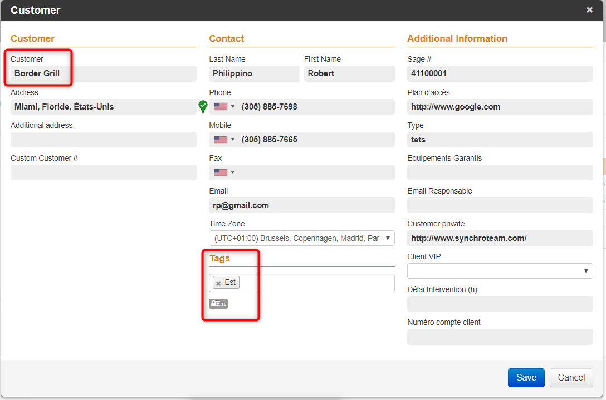Expand the Client VIP dropdown
606x400 pixels.
pos(500,271)
